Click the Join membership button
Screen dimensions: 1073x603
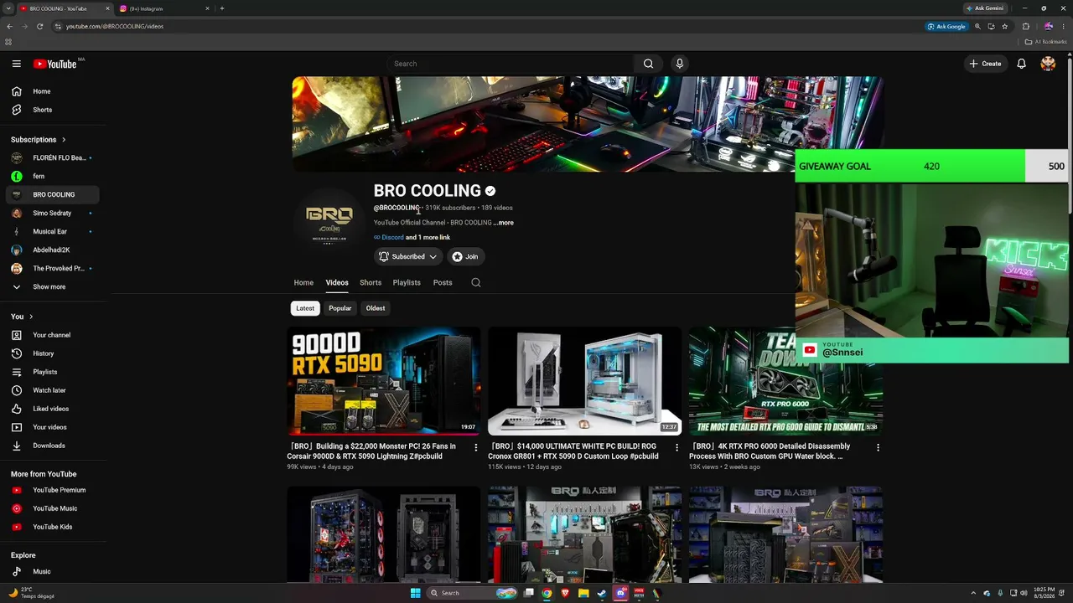(465, 256)
